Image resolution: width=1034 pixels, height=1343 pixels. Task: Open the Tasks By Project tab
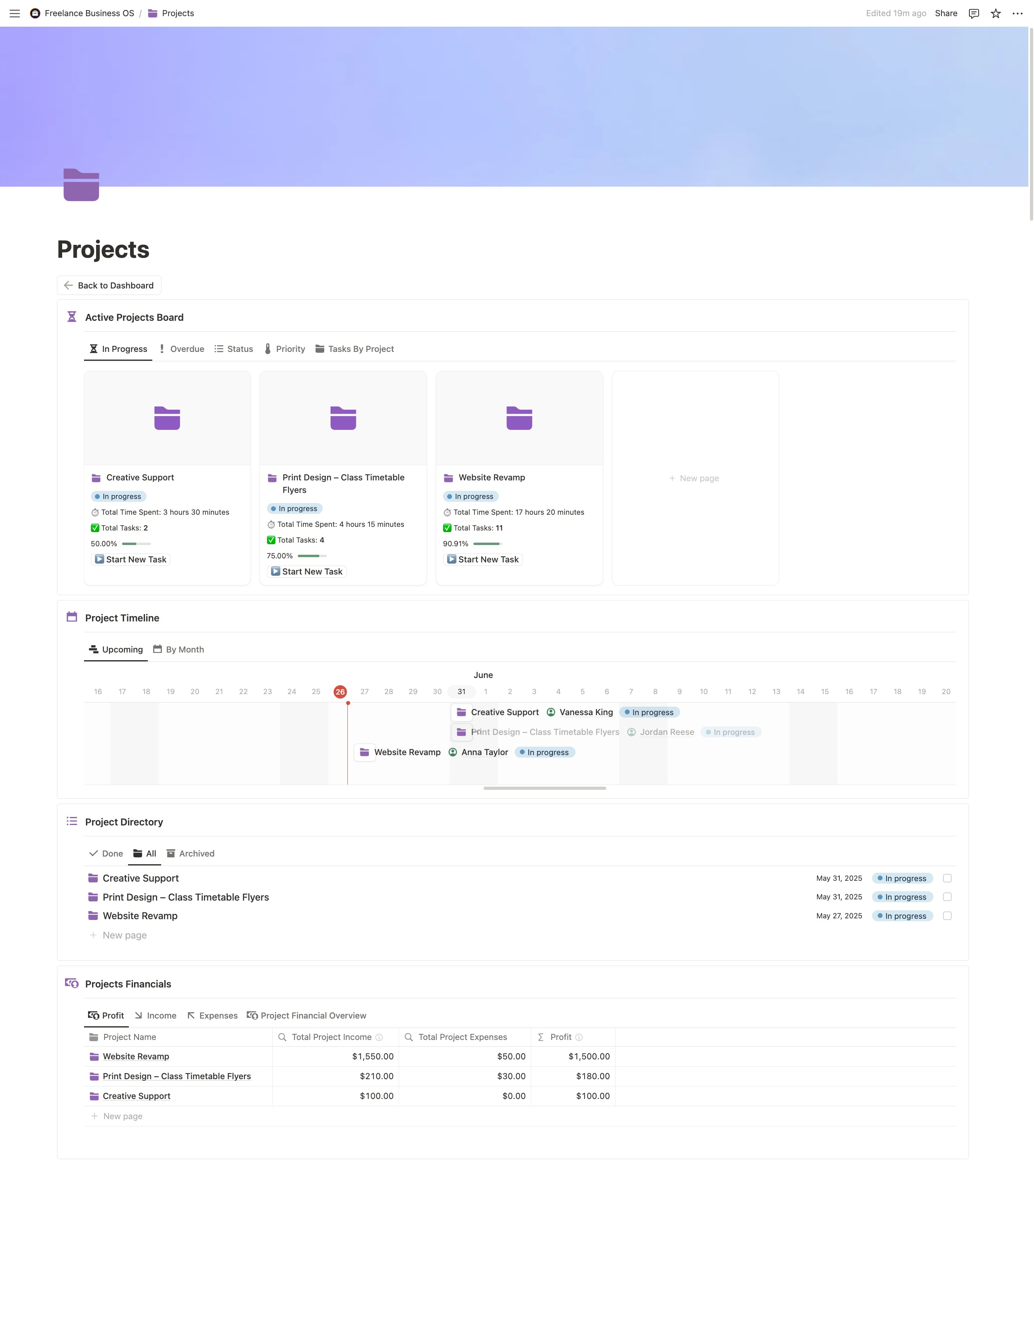click(x=355, y=349)
